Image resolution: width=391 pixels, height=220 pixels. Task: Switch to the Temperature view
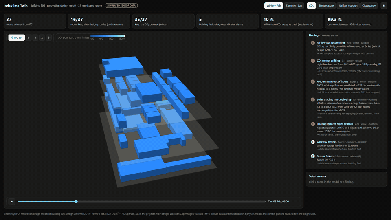coord(326,5)
